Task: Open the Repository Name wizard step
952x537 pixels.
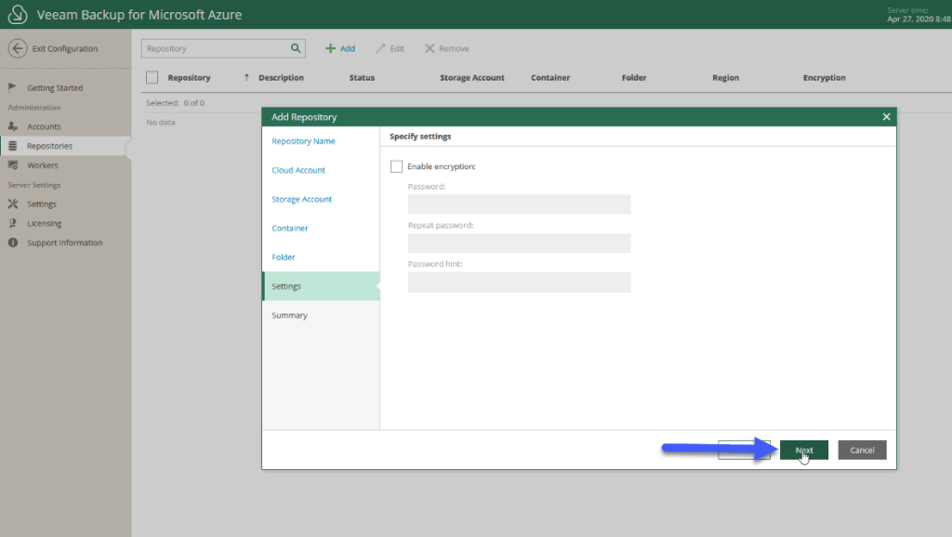Action: point(304,141)
